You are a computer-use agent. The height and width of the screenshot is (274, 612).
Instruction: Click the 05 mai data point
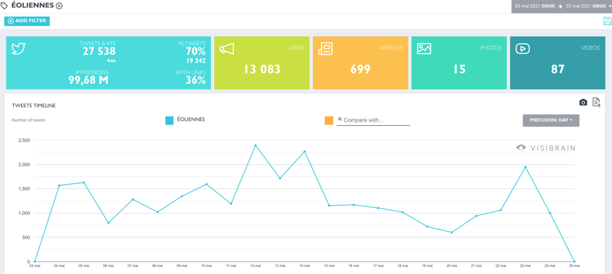coord(84,183)
